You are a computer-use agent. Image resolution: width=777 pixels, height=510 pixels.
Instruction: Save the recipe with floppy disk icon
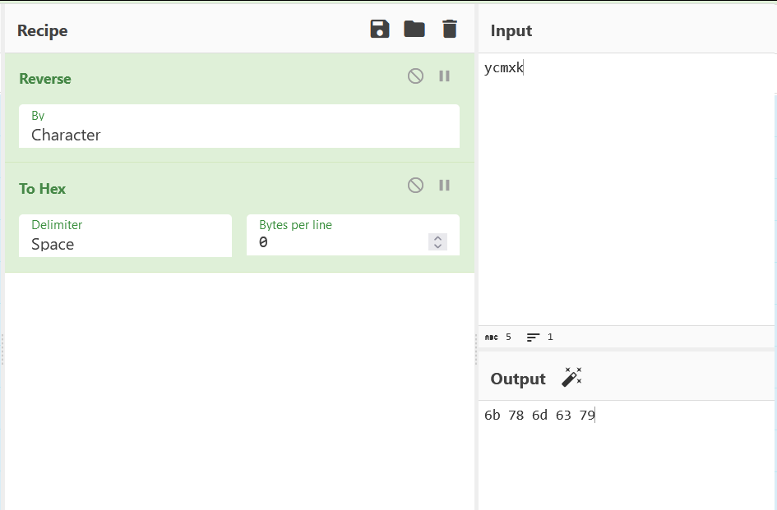pos(380,30)
